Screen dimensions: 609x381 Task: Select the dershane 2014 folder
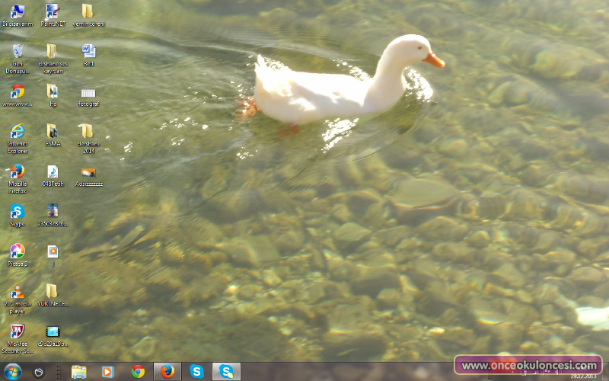(88, 132)
